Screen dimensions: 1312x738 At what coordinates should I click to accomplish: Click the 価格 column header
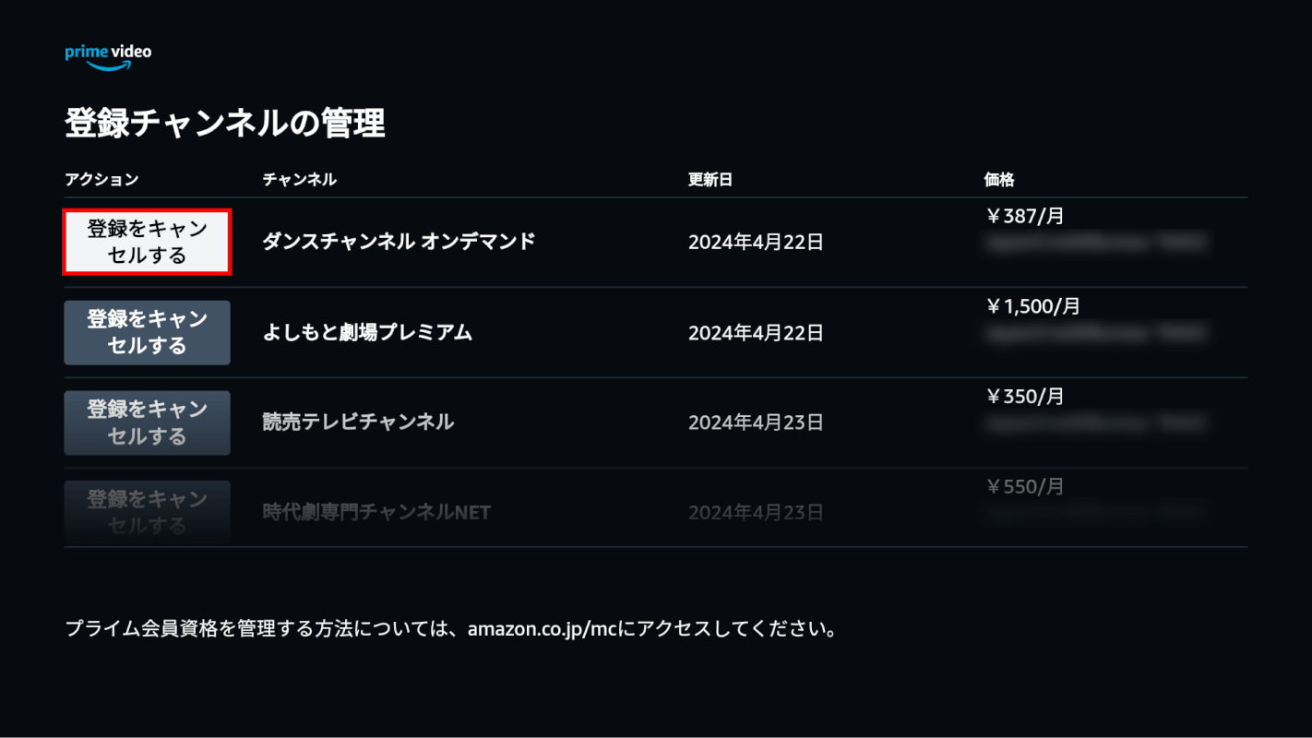(x=999, y=180)
